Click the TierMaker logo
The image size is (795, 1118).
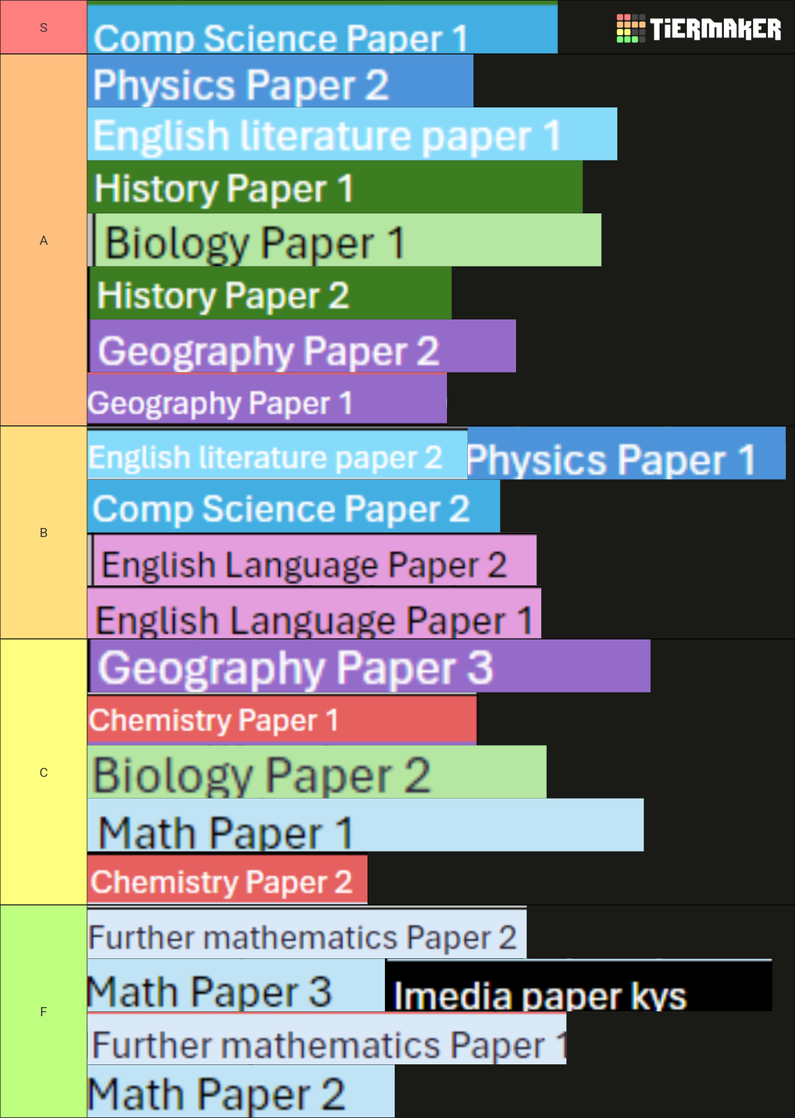699,29
